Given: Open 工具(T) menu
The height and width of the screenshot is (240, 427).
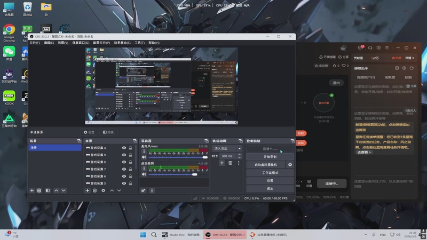Looking at the screenshot, I should tap(139, 43).
